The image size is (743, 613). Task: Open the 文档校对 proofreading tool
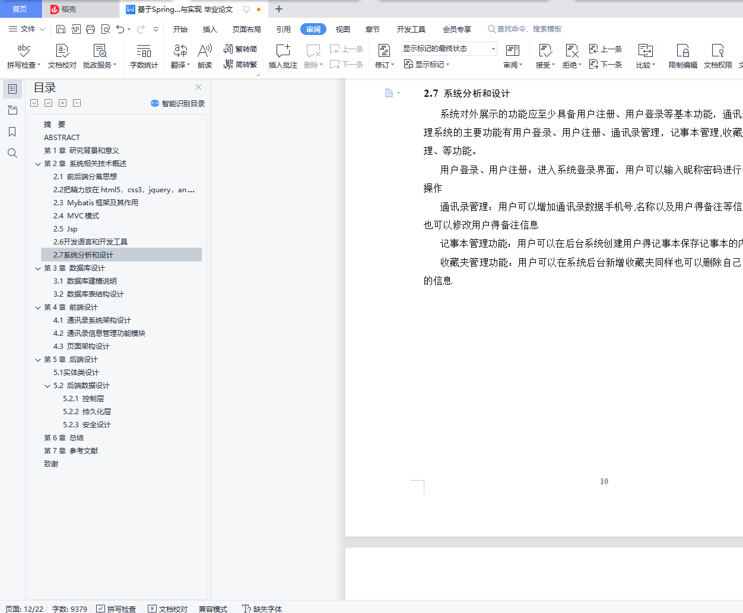pos(62,56)
